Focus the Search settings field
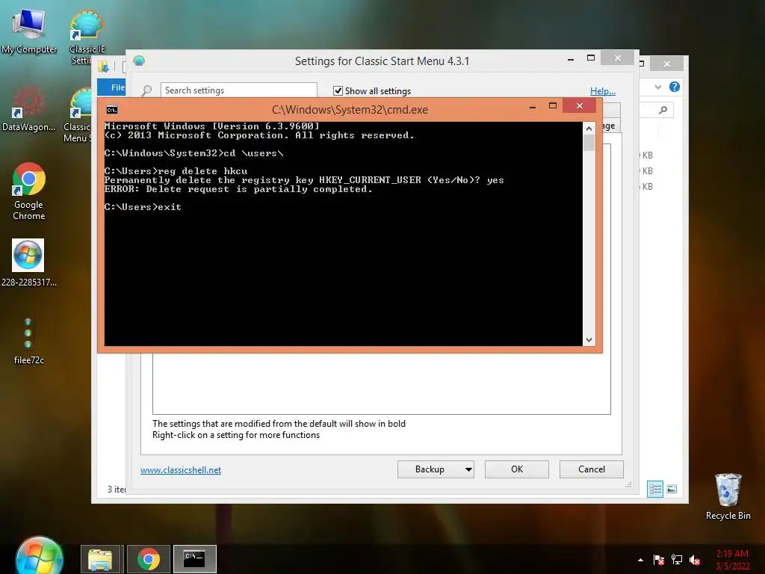The width and height of the screenshot is (765, 574). pyautogui.click(x=238, y=90)
